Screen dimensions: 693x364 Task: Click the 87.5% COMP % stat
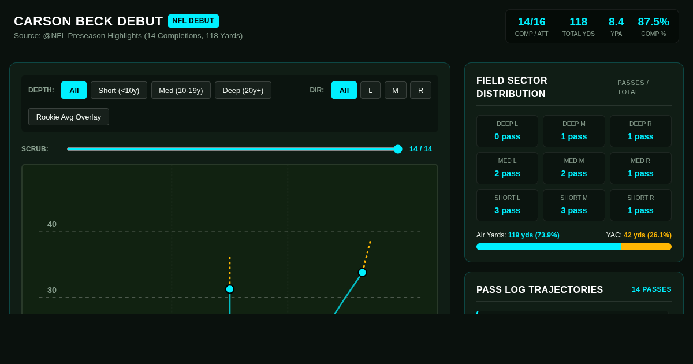click(653, 26)
